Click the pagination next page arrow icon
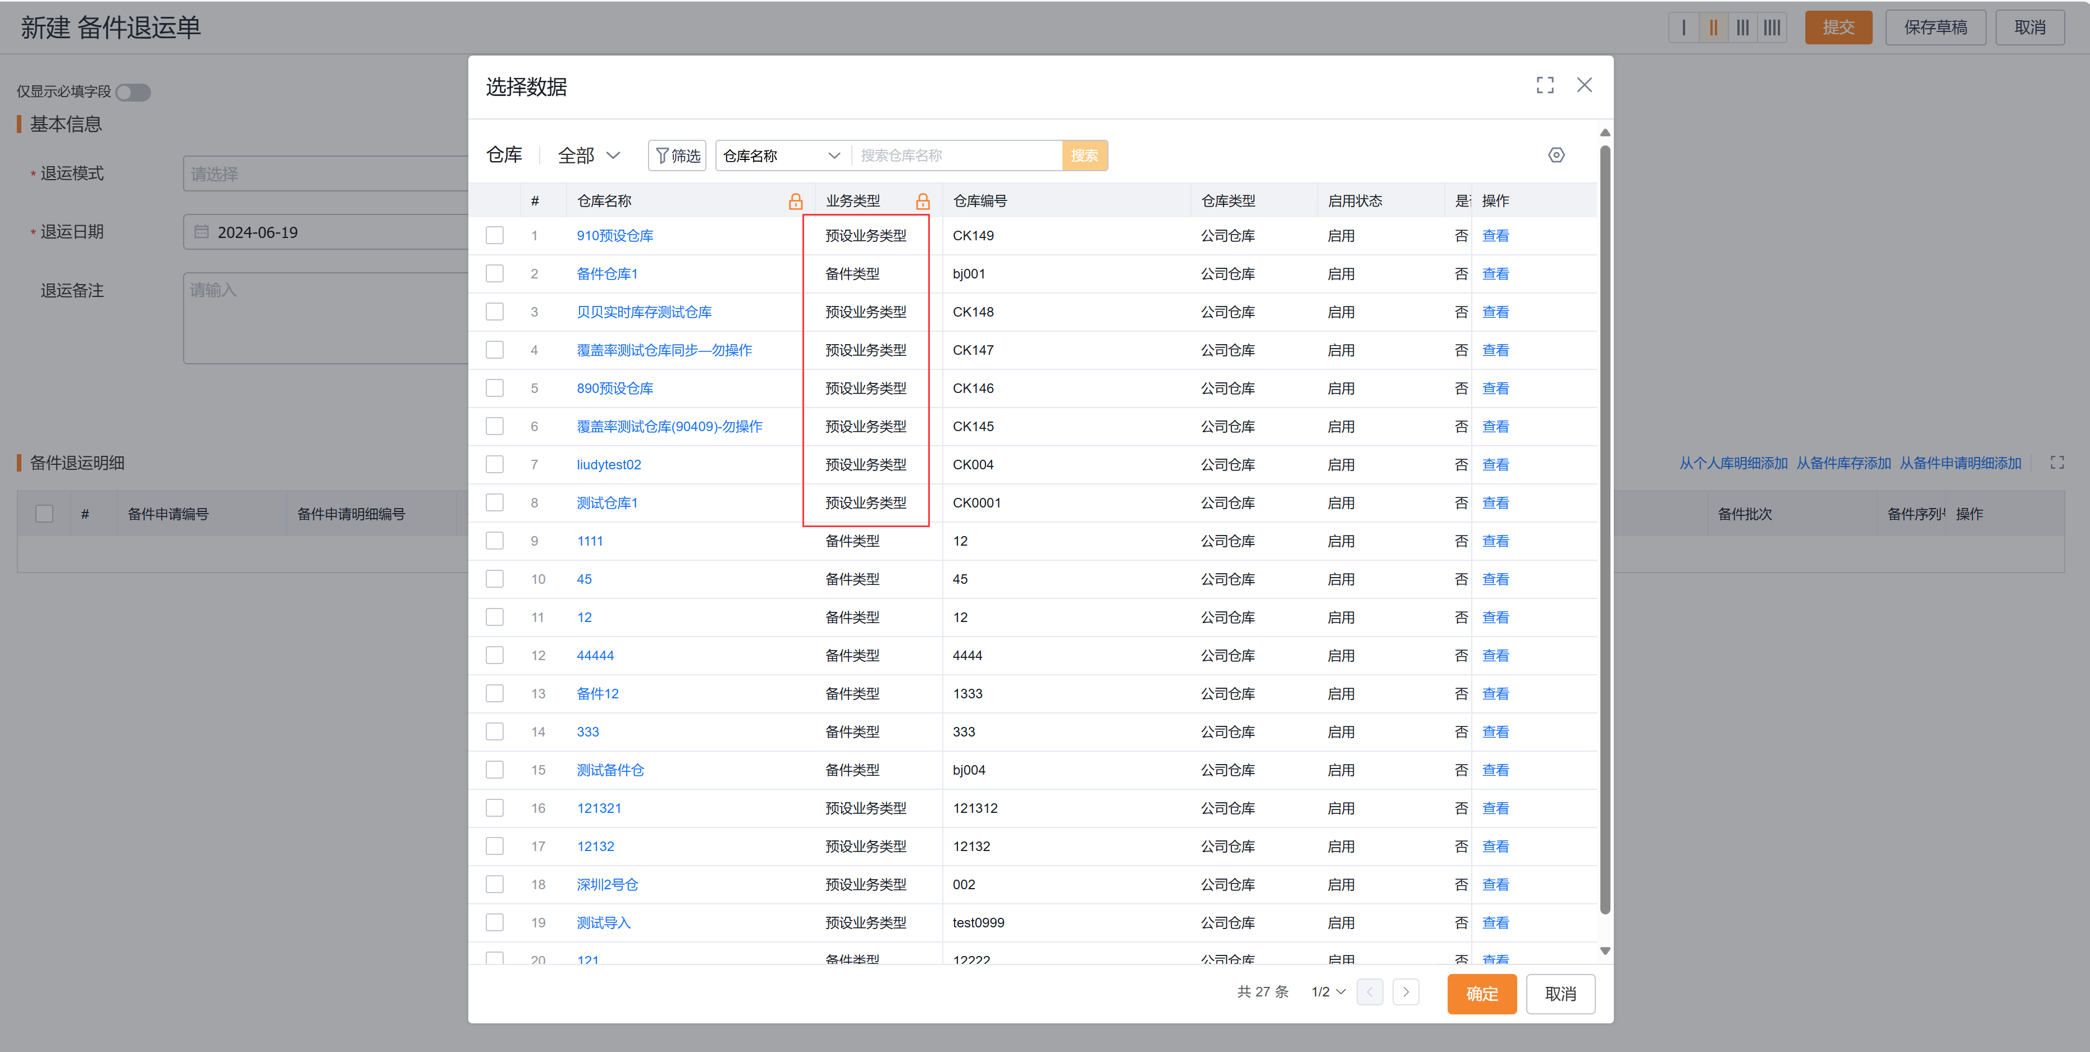This screenshot has height=1052, width=2090. coord(1406,993)
